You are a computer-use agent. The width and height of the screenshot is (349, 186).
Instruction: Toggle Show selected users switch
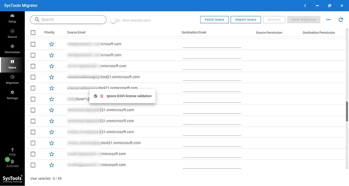[x=115, y=21]
